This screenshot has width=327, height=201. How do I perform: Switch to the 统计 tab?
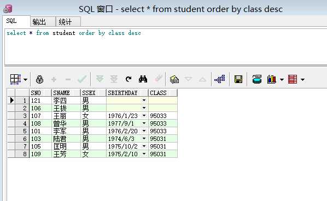click(68, 22)
